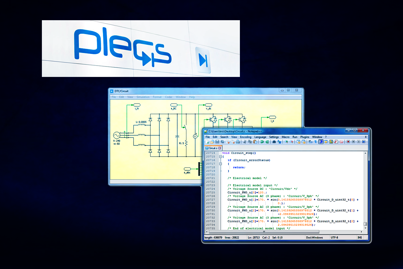403x269 pixels.
Task: Click line number 20725 in the margin
Action: 211,192
